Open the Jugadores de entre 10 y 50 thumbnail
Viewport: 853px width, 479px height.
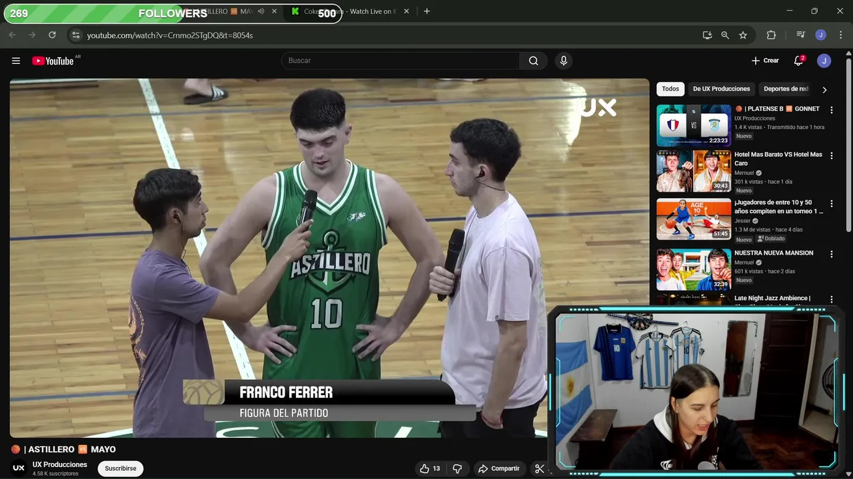tap(694, 219)
